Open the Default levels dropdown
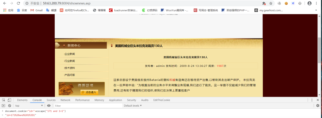Screen dimensions: 322x118 tap(133, 106)
